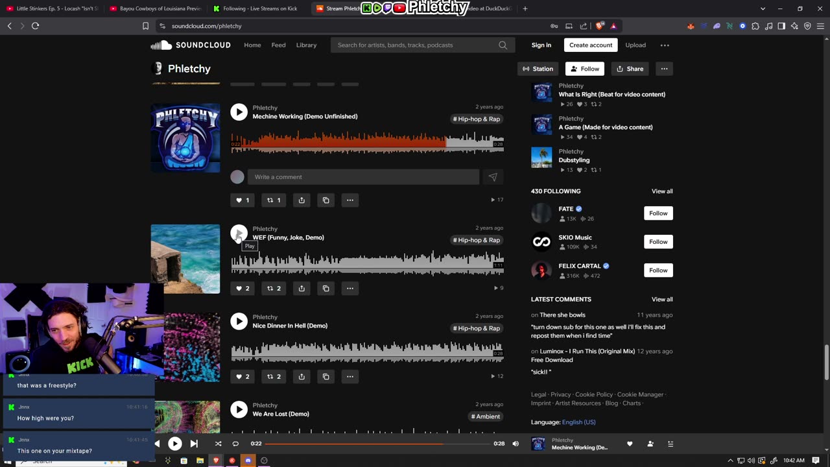
Task: Switch to the Little Stinkers Ep. 5 tab
Action: click(x=52, y=8)
